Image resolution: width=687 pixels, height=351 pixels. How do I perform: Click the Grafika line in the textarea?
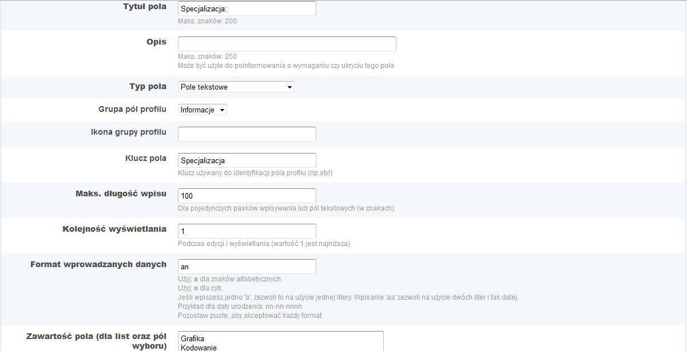pos(193,338)
